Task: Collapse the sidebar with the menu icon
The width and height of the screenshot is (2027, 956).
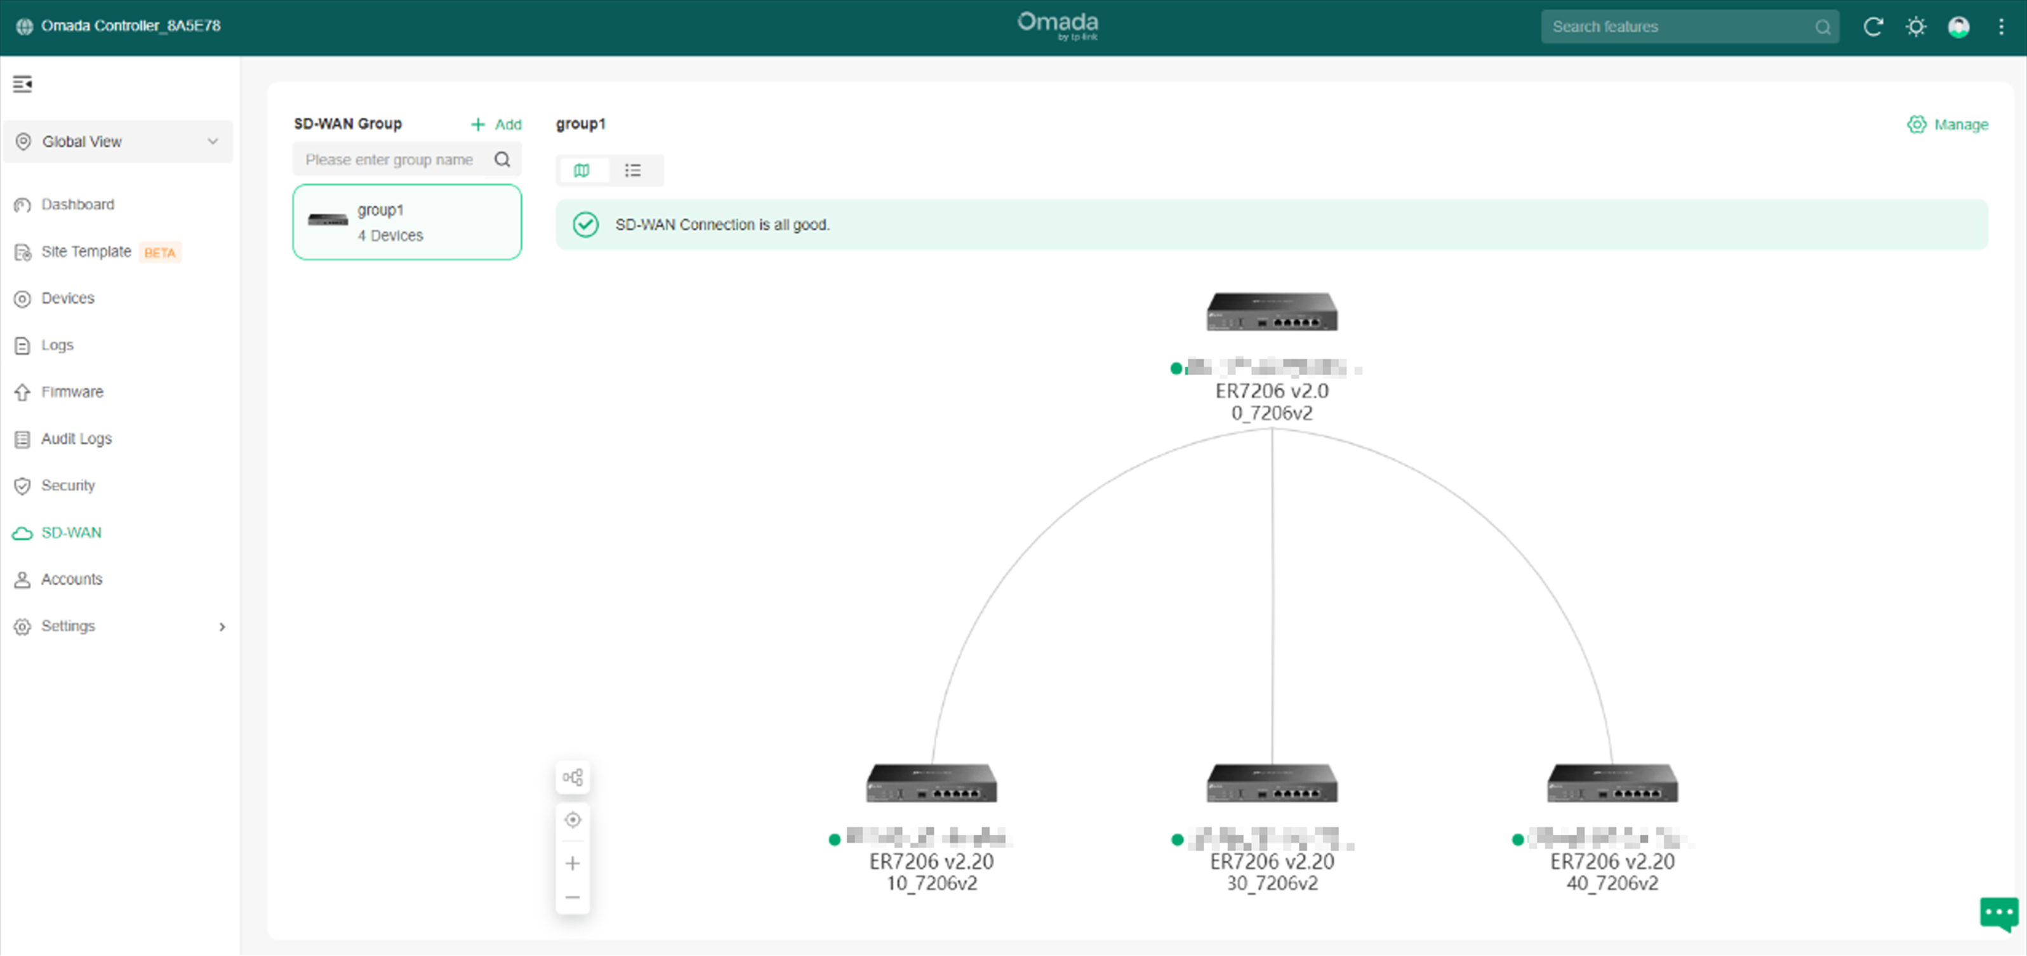Action: [x=22, y=83]
